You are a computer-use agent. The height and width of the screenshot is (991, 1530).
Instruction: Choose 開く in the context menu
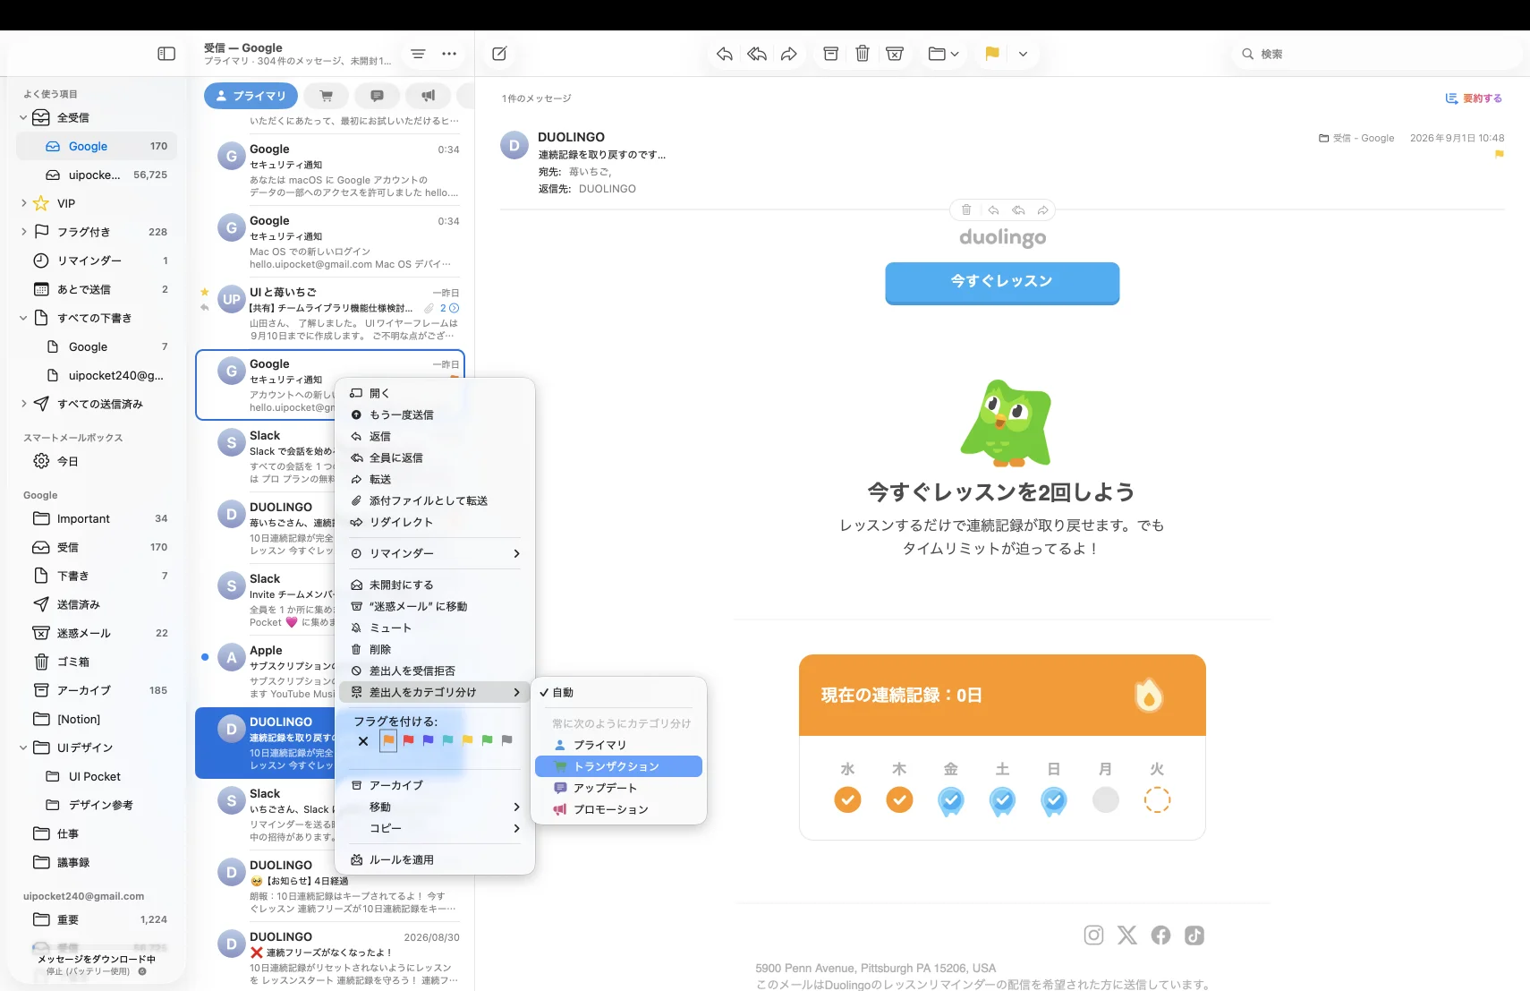point(435,393)
